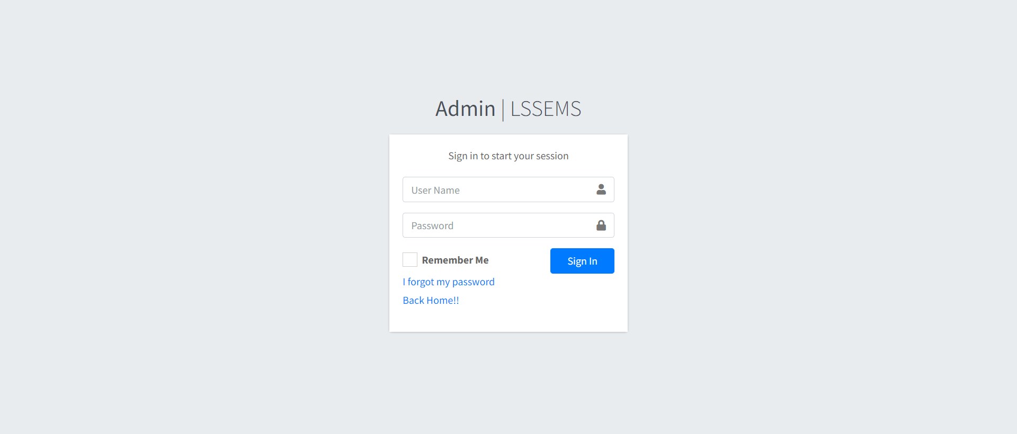Navigate using Back Home!! hyperlink
The height and width of the screenshot is (434, 1017).
430,300
